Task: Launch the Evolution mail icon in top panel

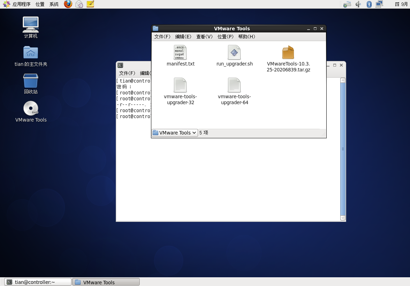Action: pos(79,4)
